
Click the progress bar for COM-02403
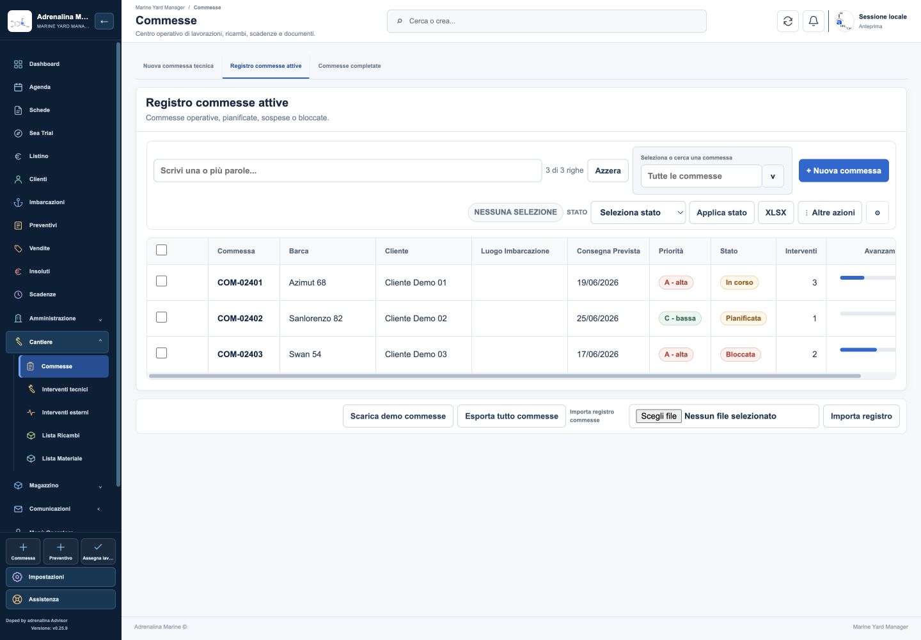coord(868,349)
